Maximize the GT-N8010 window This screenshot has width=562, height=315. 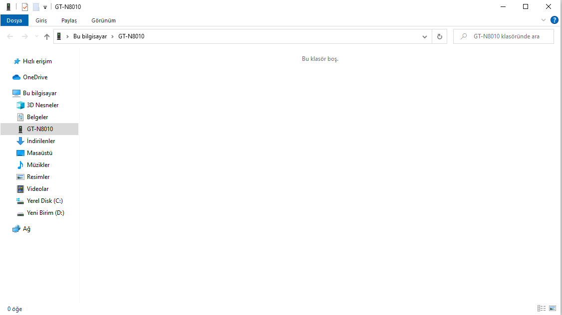pos(526,7)
